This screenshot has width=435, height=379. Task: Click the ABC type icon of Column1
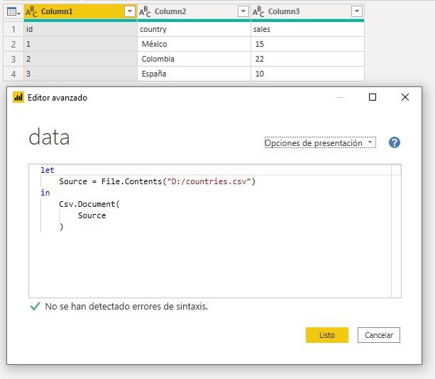pos(31,11)
